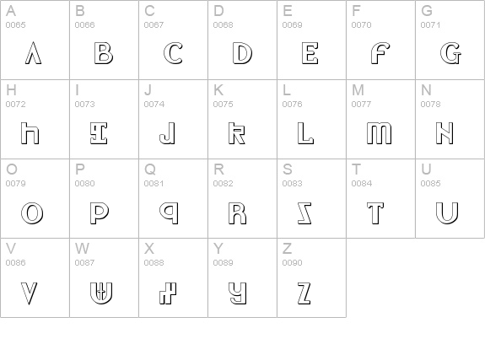Select the W glyph with center stroke
Image resolution: width=485 pixels, height=355 pixels.
tap(101, 293)
